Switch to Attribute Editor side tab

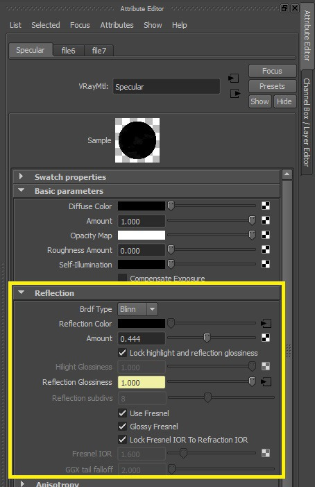pyautogui.click(x=307, y=35)
